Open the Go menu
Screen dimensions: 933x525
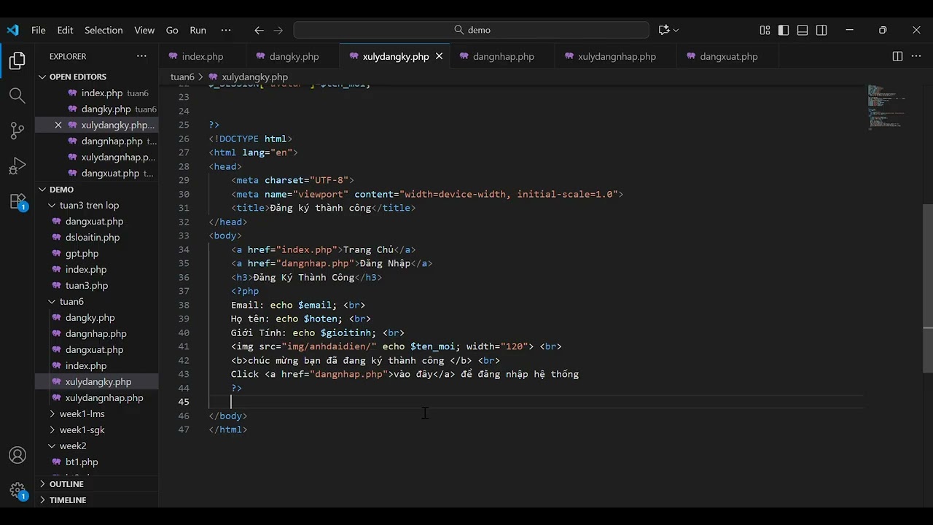coord(172,30)
